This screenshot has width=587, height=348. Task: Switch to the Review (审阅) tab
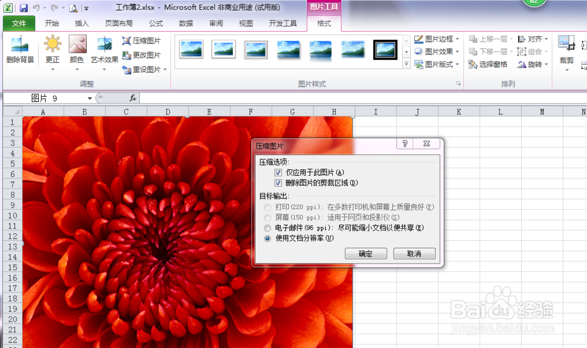point(216,23)
